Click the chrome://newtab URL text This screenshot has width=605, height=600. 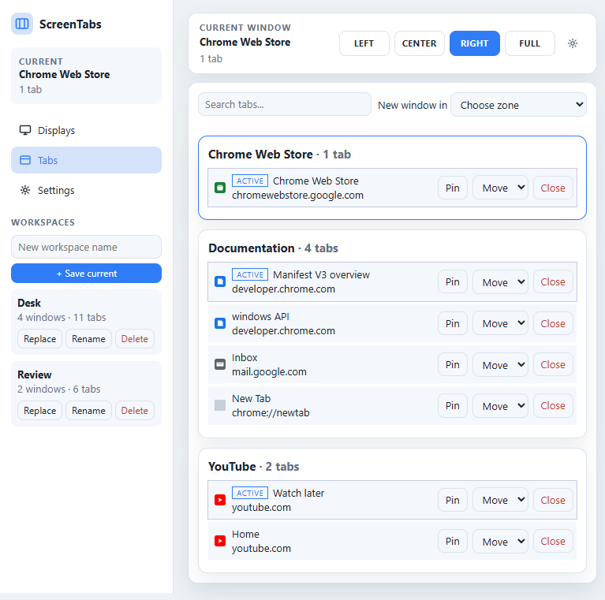[271, 412]
